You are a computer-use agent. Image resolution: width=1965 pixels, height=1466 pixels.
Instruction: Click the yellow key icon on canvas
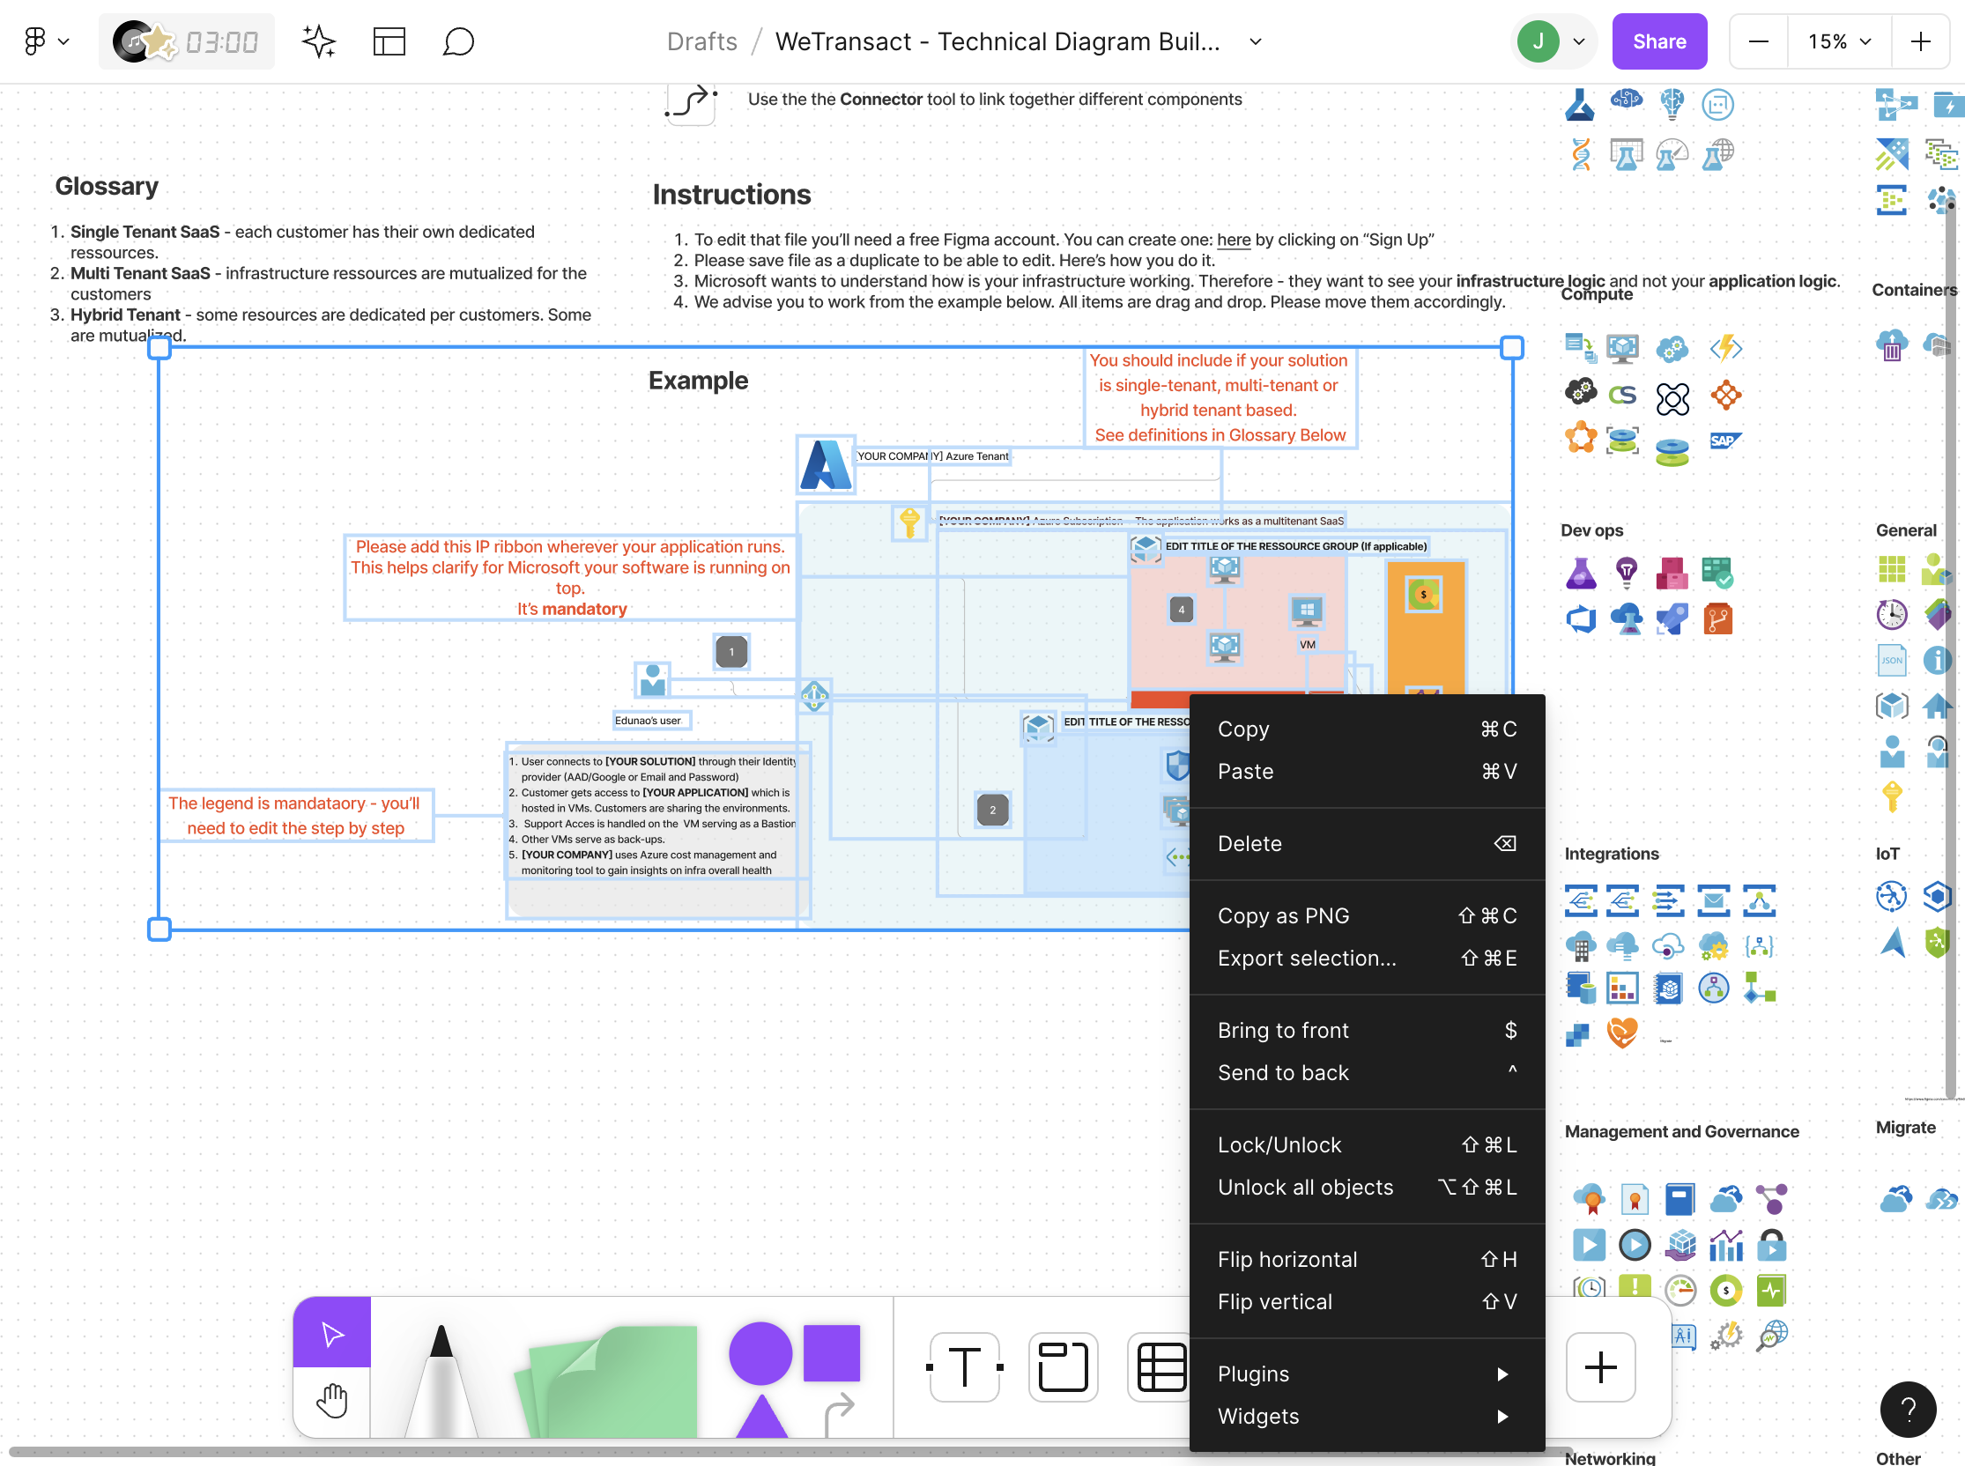(x=908, y=522)
